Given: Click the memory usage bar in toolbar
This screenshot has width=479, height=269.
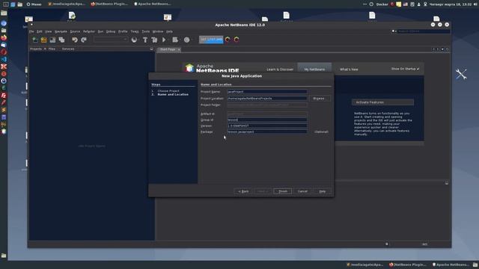Looking at the screenshot, I should 211,40.
